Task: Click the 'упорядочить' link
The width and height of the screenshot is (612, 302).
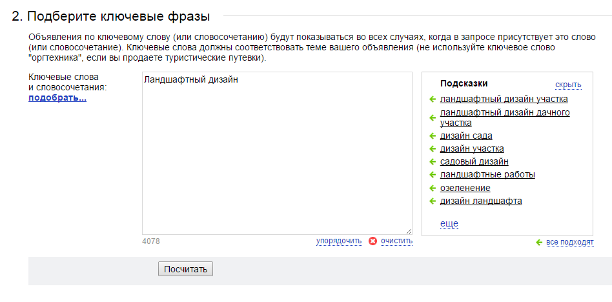Action: 339,241
